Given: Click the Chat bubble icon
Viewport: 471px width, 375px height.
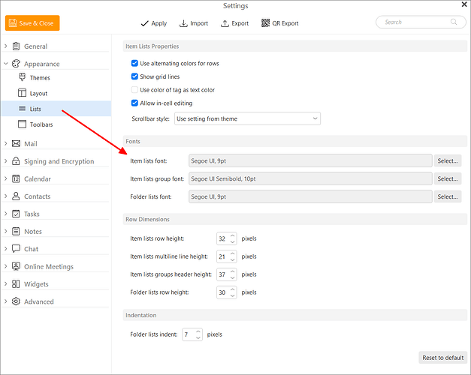Looking at the screenshot, I should (16, 249).
